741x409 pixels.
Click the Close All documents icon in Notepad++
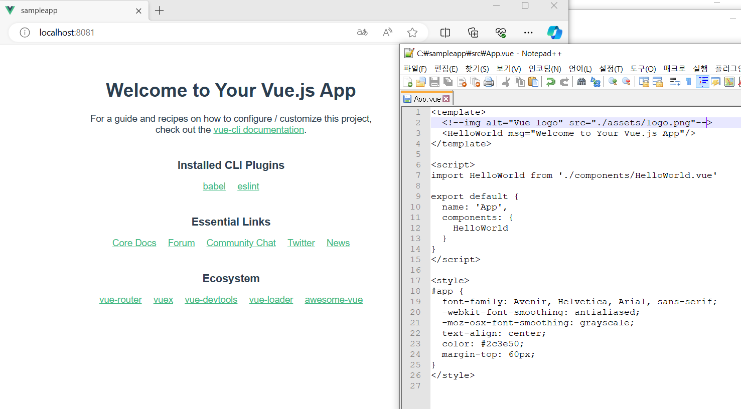475,82
